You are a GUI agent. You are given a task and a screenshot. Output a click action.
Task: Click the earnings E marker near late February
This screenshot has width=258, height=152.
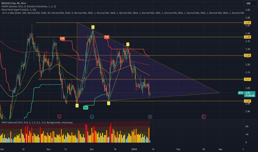(204, 117)
